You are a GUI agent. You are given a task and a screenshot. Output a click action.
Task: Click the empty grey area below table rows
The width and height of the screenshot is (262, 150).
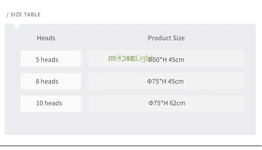130,123
